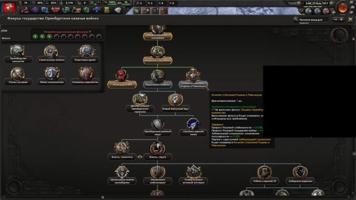Click the 'Строительная техника' continuous focus
Image resolution: width=356 pixels, height=200 pixels.
click(52, 54)
